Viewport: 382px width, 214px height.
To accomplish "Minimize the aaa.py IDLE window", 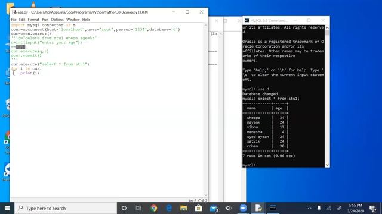I will click(x=174, y=12).
